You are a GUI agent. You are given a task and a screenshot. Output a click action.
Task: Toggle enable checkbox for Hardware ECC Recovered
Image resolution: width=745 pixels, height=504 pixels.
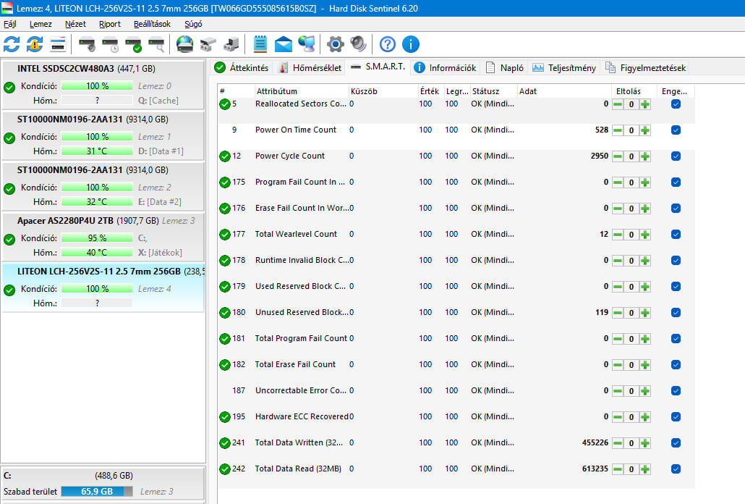(x=676, y=417)
